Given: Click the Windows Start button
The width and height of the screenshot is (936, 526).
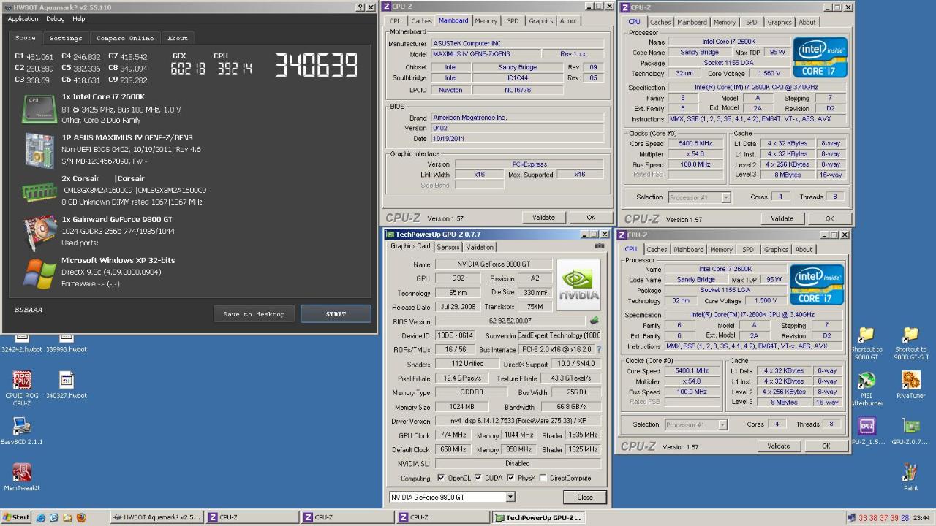Looking at the screenshot, I should click(x=16, y=517).
